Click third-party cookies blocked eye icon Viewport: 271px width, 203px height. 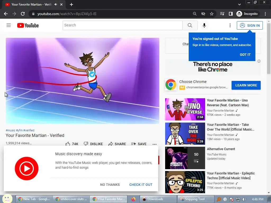coord(203,14)
